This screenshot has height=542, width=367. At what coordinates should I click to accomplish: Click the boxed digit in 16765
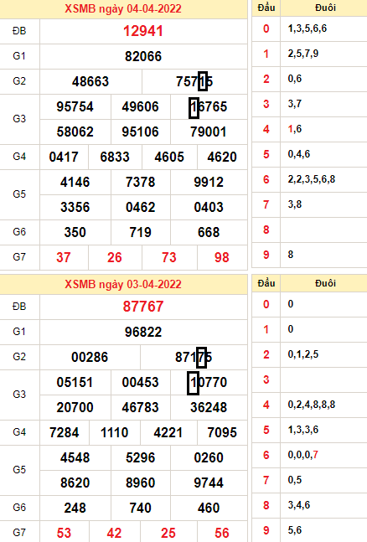194,108
